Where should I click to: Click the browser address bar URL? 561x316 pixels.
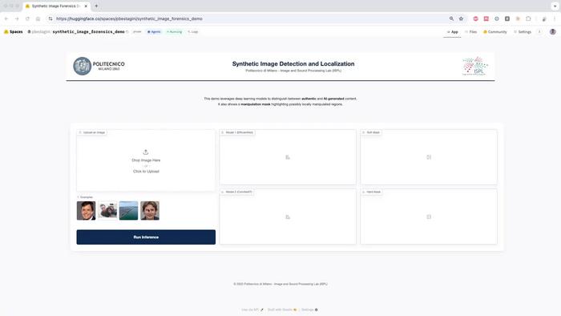(x=129, y=18)
